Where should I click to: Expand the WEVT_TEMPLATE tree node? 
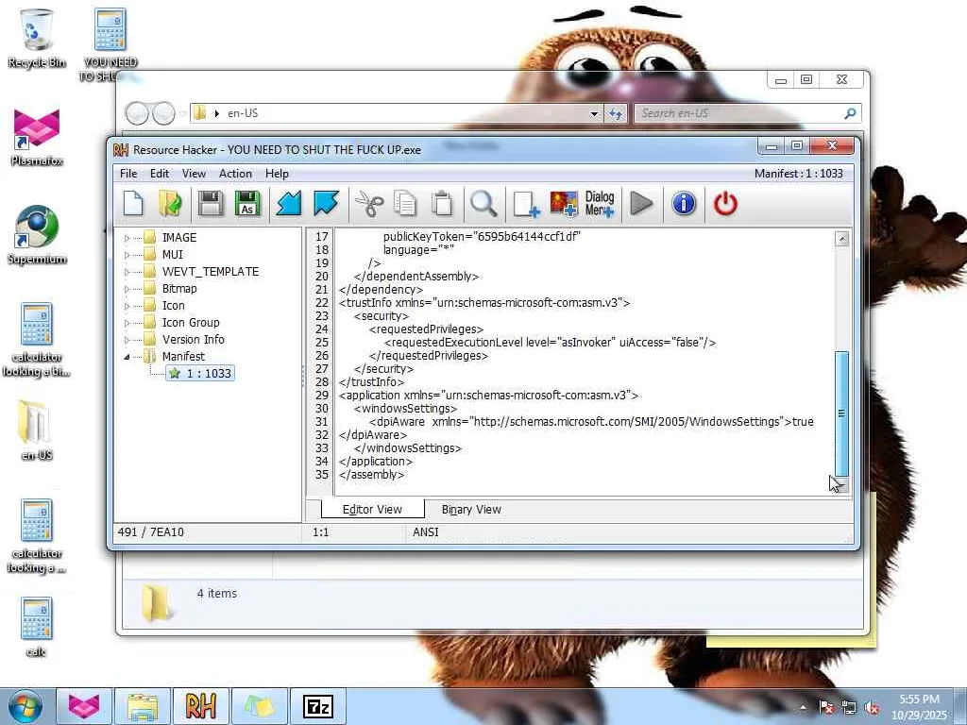point(127,272)
